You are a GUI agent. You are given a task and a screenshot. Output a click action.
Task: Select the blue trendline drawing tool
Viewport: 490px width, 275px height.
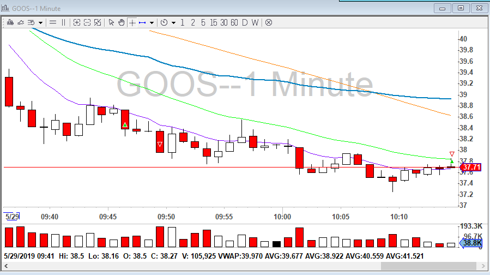tap(142, 22)
